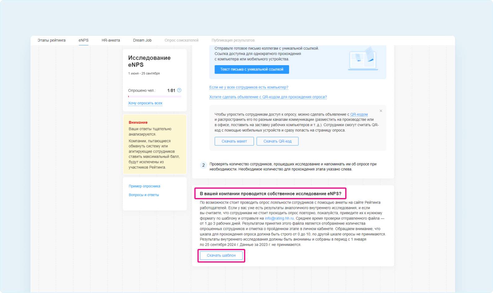Select the eNPS tab
The height and width of the screenshot is (293, 493).
tap(84, 40)
